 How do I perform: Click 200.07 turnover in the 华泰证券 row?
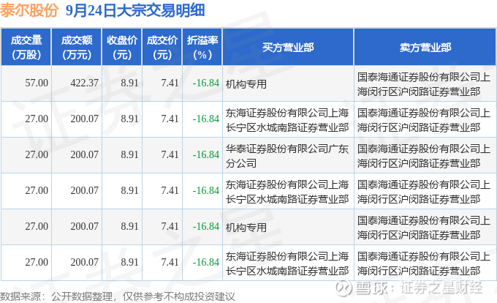click(x=84, y=155)
